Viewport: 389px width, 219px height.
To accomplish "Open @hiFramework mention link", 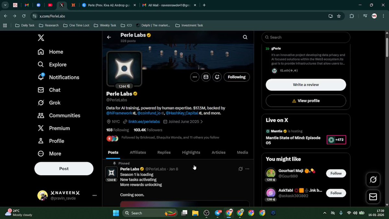I will [119, 113].
